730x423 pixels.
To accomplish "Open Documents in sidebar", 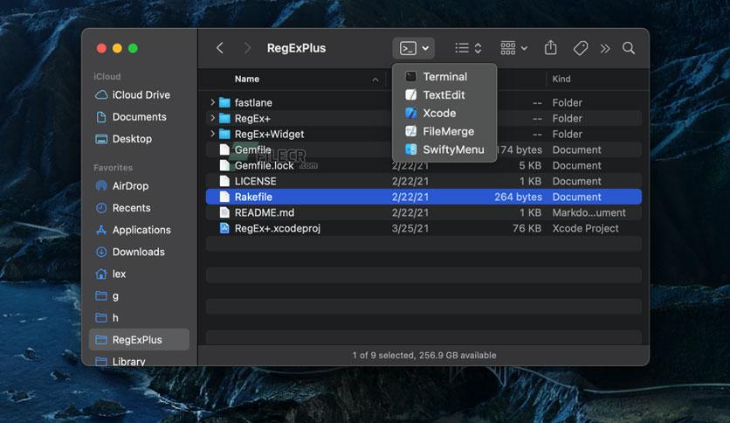I will tap(139, 117).
